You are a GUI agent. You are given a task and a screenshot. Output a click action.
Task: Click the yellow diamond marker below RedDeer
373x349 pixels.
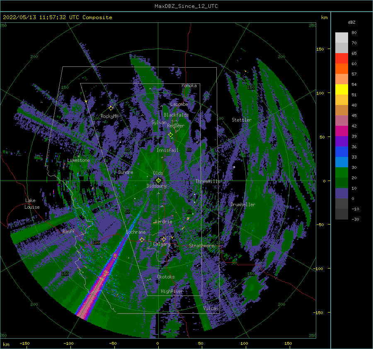(170, 135)
